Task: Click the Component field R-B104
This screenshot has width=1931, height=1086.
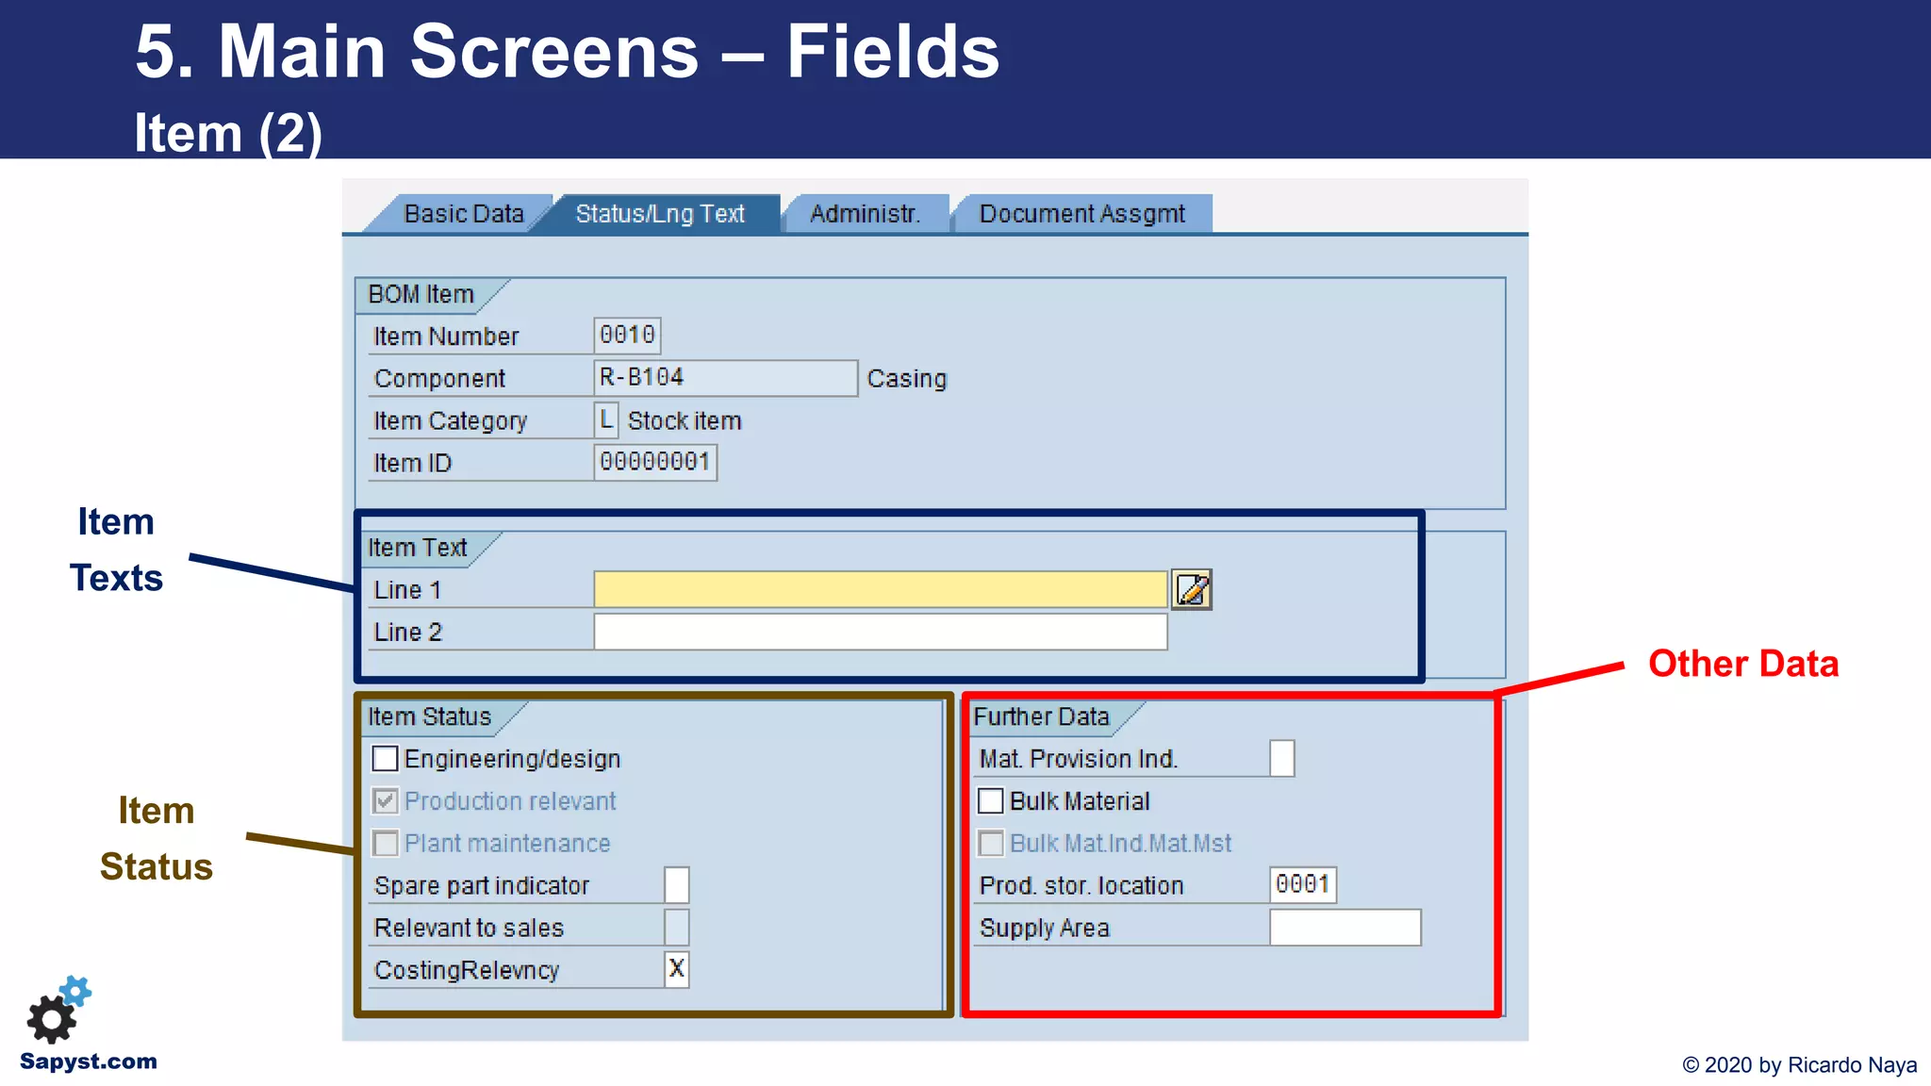Action: point(725,378)
